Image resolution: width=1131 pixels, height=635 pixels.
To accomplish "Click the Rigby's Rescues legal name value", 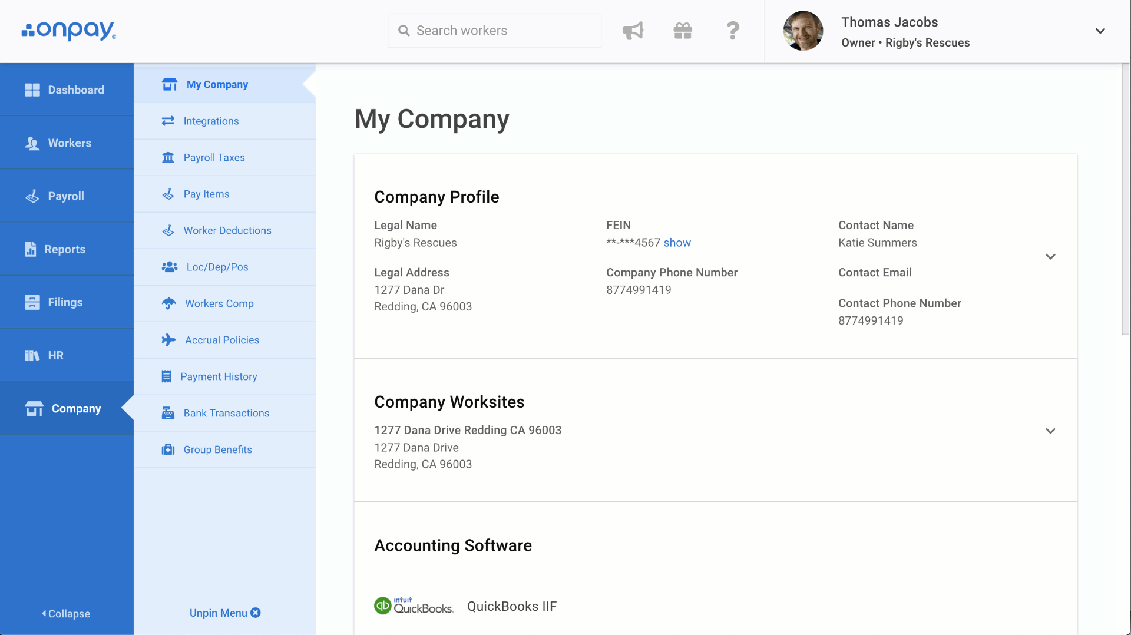I will [415, 243].
